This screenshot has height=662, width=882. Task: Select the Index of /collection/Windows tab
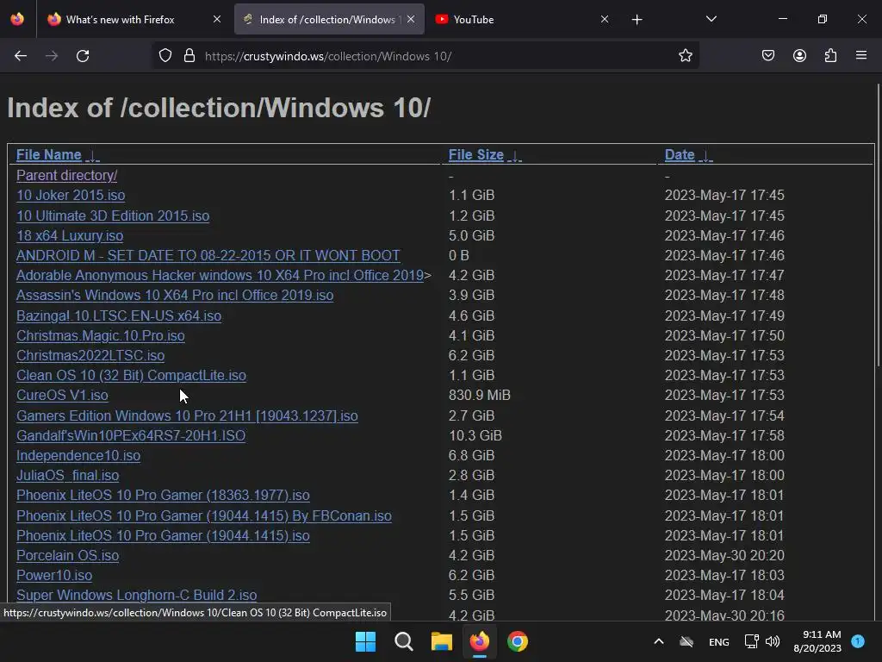coord(329,19)
